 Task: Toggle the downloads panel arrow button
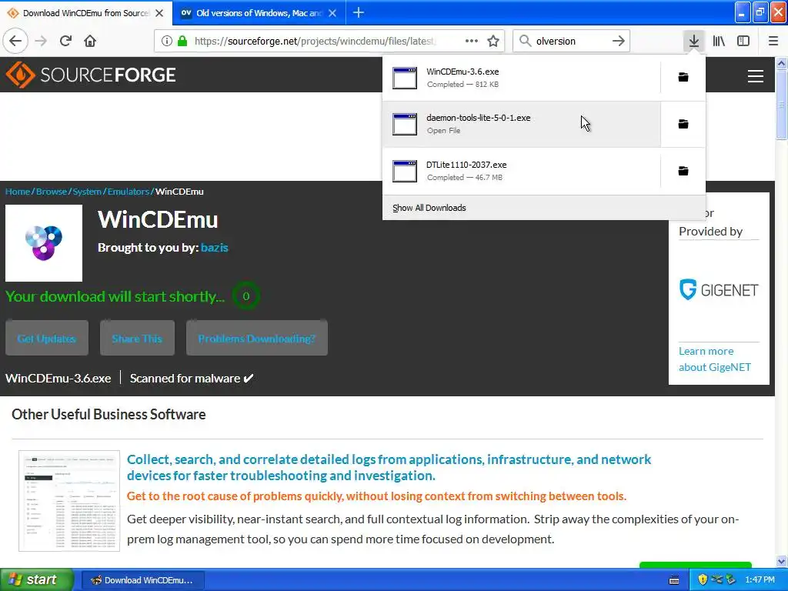pos(694,41)
